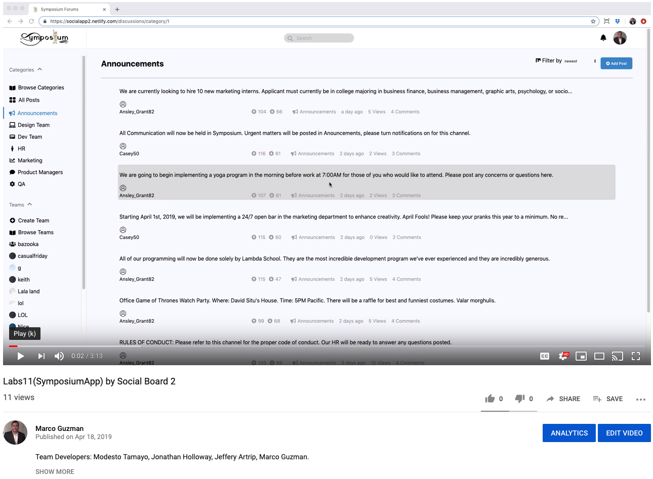Skip to next video icon
Screen dimensions: 653x479
(x=42, y=356)
